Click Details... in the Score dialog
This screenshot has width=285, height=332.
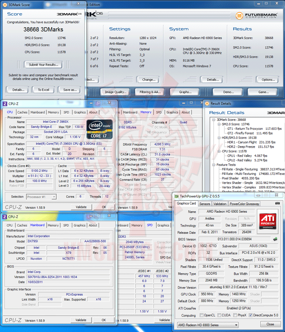coord(18,90)
